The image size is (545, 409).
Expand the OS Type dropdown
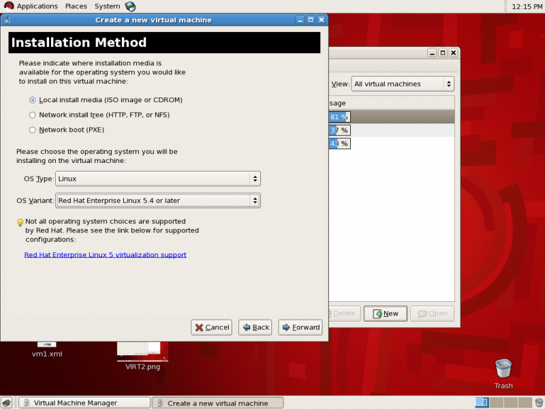click(158, 179)
